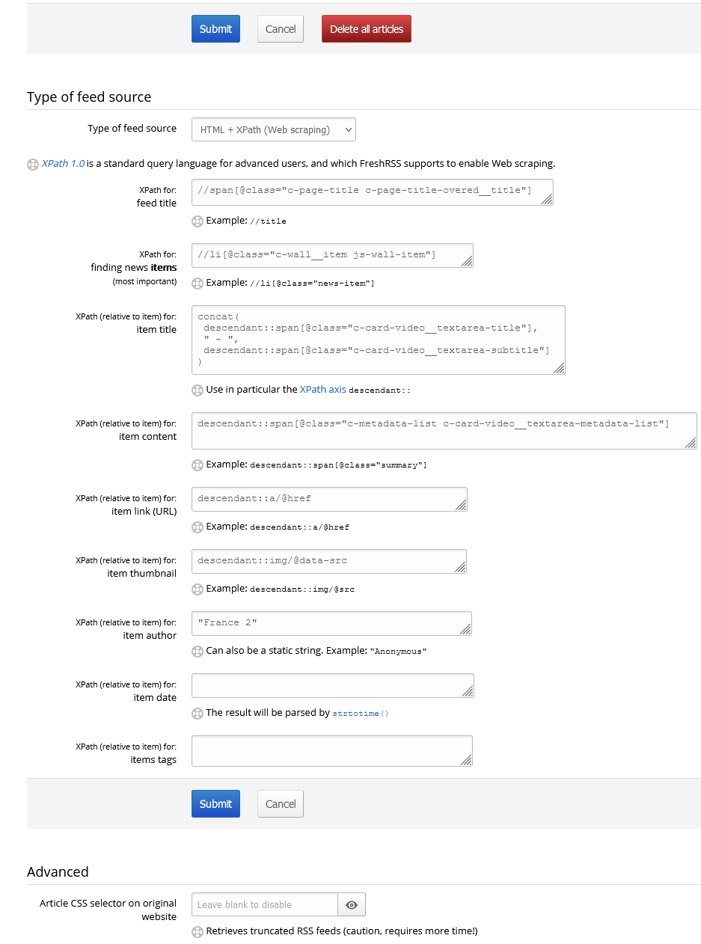Click the help icon near XPath axis descendant hint
701x944 pixels.
198,389
